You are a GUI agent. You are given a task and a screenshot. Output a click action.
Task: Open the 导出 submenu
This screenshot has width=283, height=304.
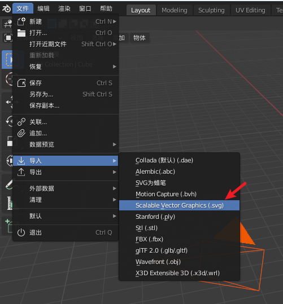click(66, 172)
